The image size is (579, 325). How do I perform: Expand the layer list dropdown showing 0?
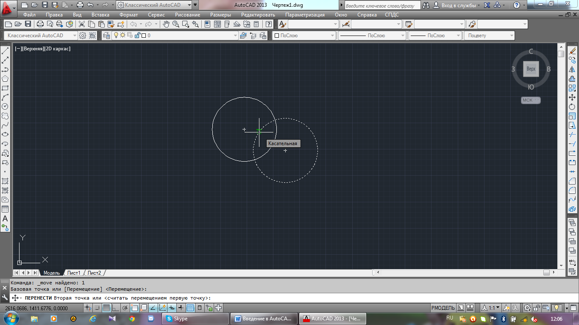(235, 36)
